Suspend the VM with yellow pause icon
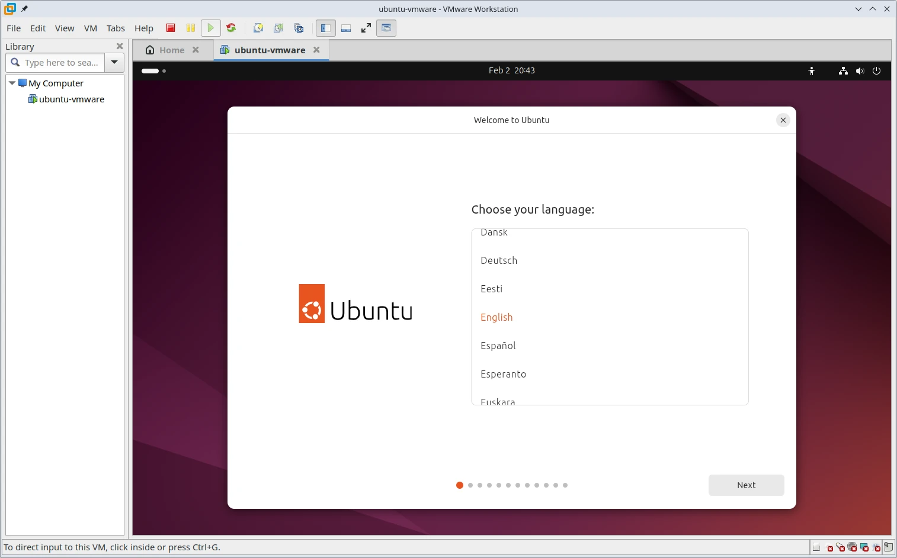897x558 pixels. pyautogui.click(x=191, y=28)
